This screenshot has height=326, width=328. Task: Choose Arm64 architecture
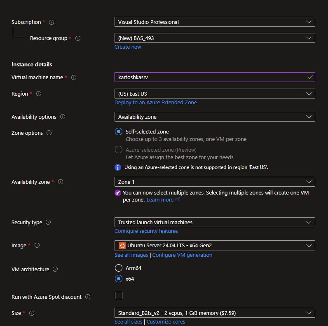(x=119, y=268)
